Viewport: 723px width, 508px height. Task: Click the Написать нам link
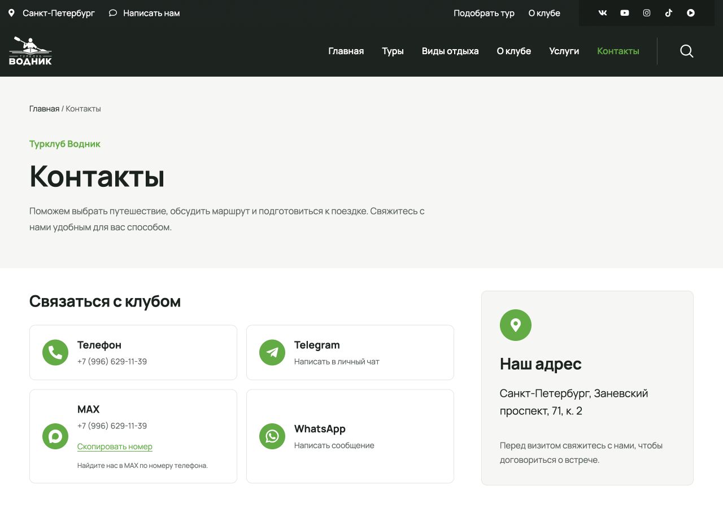[x=151, y=13]
